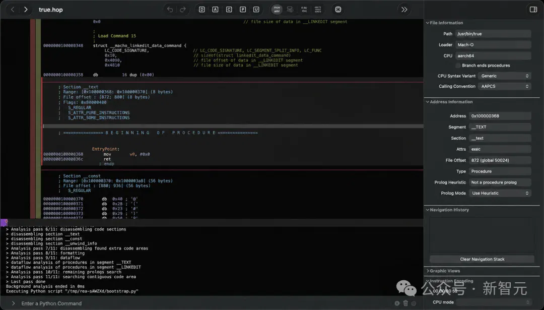Switch to assembly view (mov add)
Image resolution: width=544 pixels, height=310 pixels.
click(x=277, y=10)
